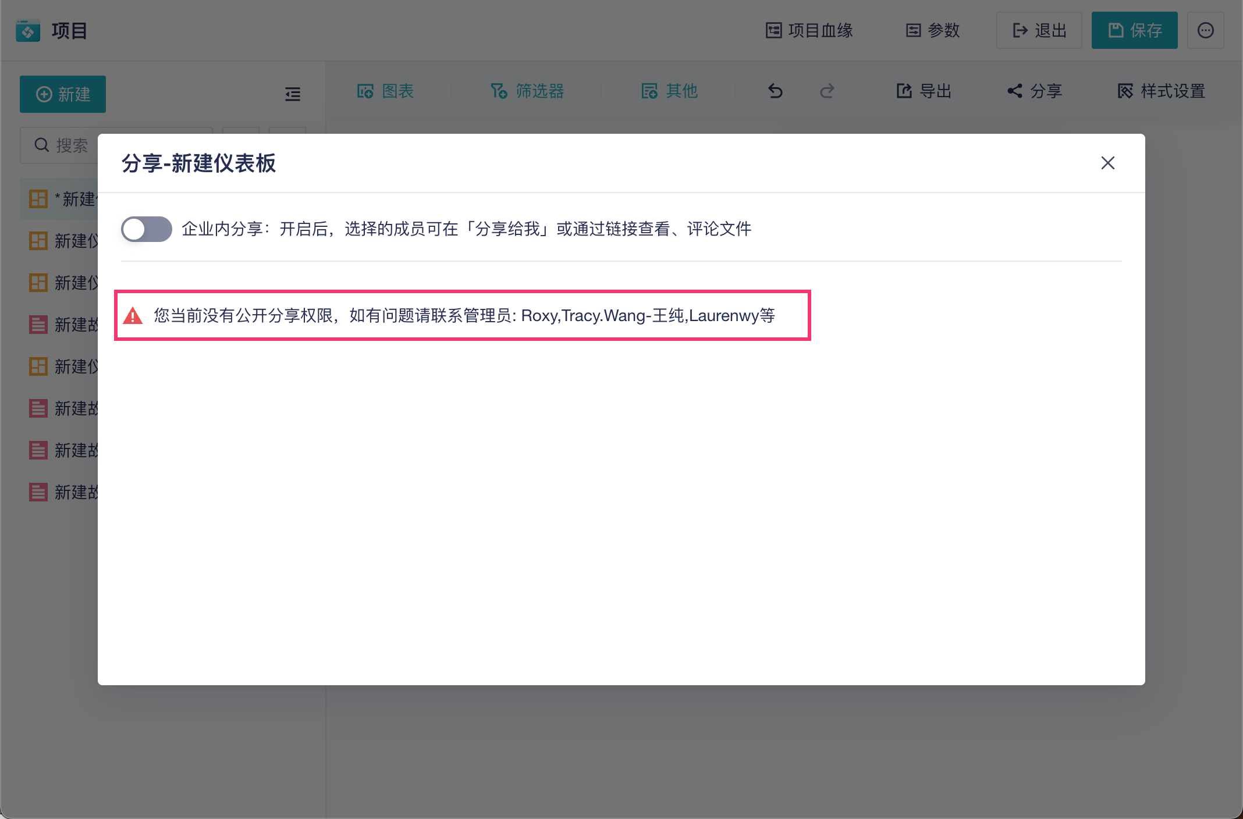Open project lineage view
The height and width of the screenshot is (819, 1243).
809,30
